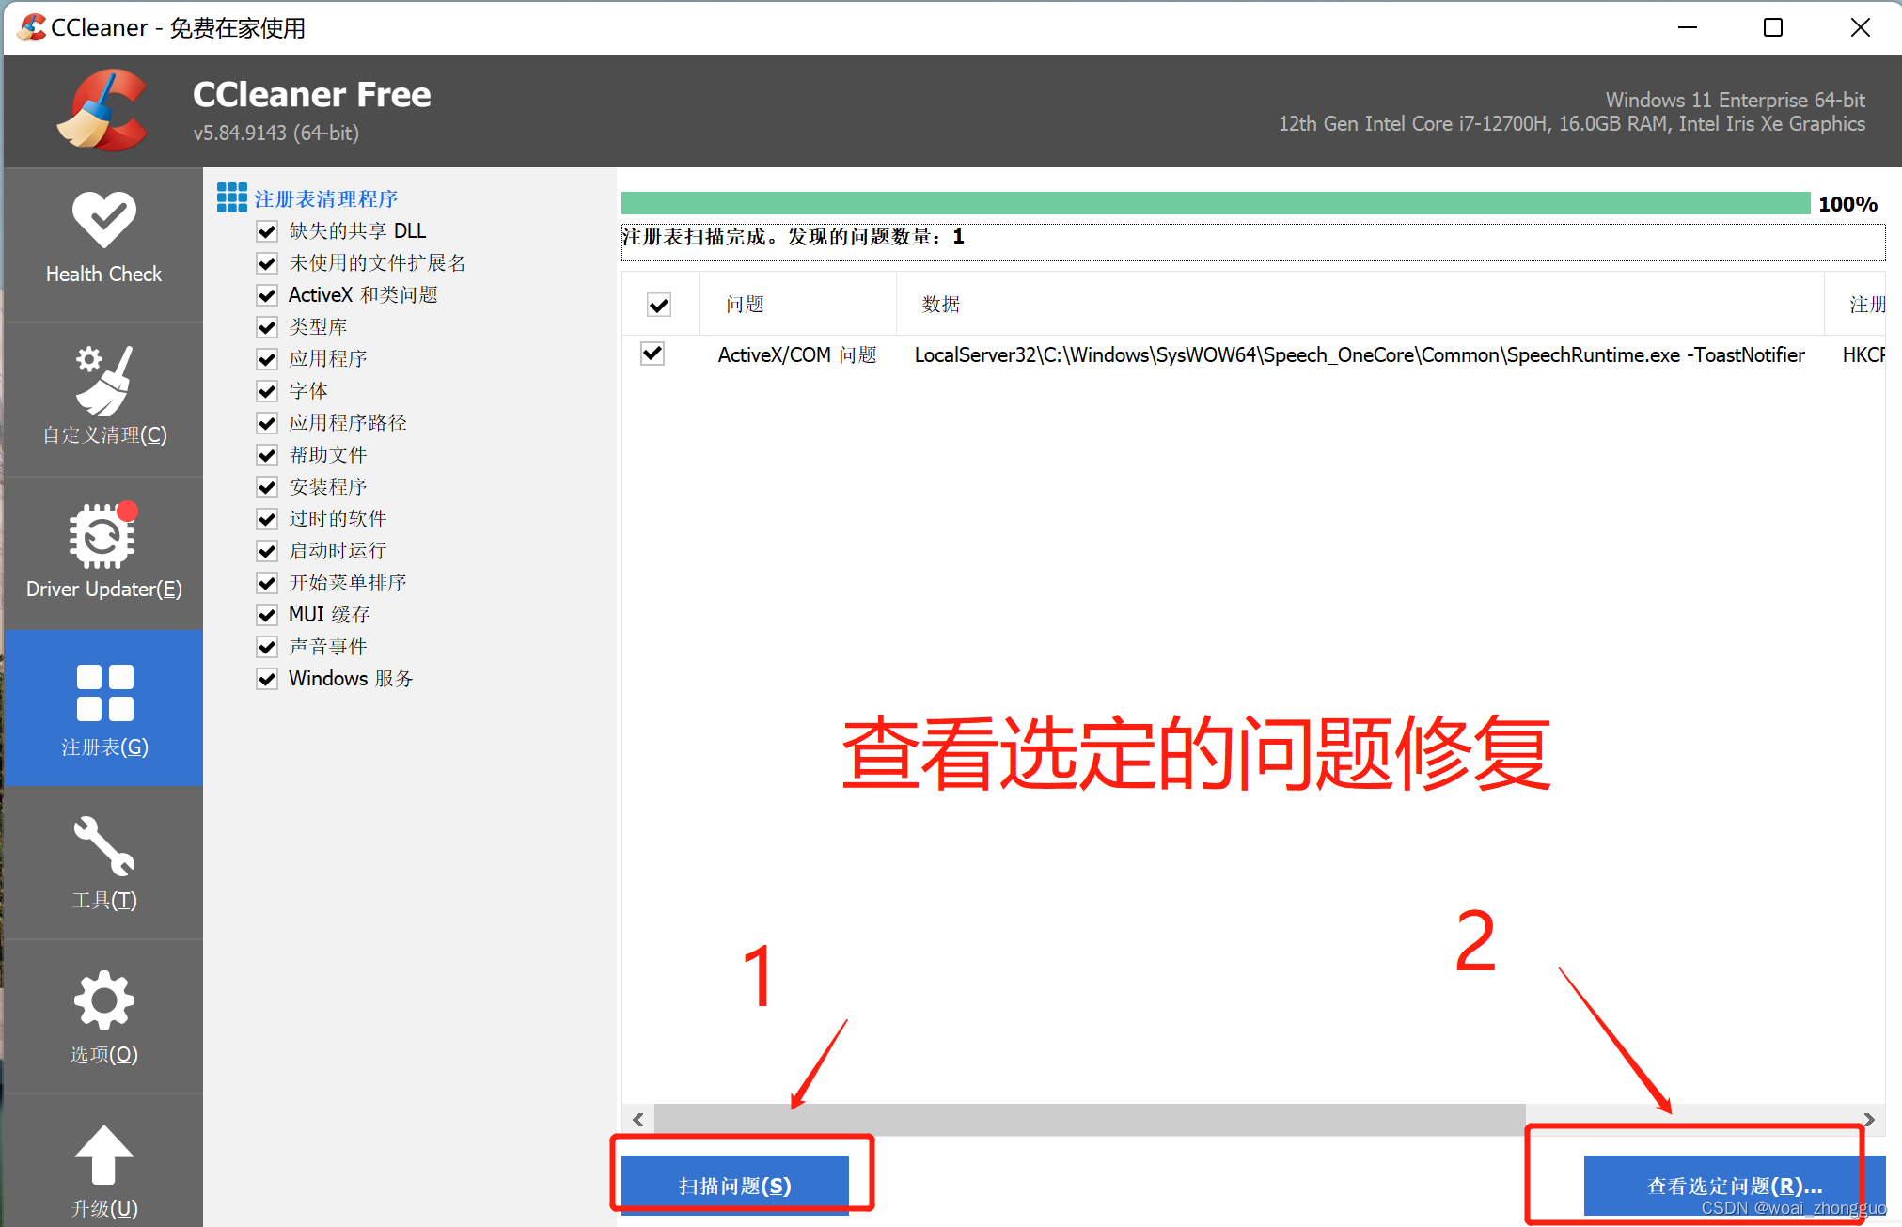The height and width of the screenshot is (1227, 1902).
Task: Switch to Driver Updater(E) label
Action: [104, 589]
